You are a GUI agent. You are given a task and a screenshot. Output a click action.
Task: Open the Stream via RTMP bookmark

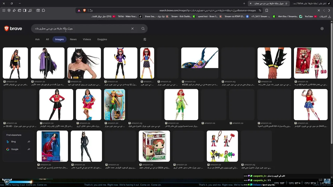click(236, 16)
